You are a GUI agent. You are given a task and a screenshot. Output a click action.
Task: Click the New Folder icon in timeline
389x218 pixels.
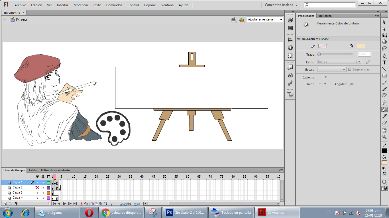(x=11, y=204)
